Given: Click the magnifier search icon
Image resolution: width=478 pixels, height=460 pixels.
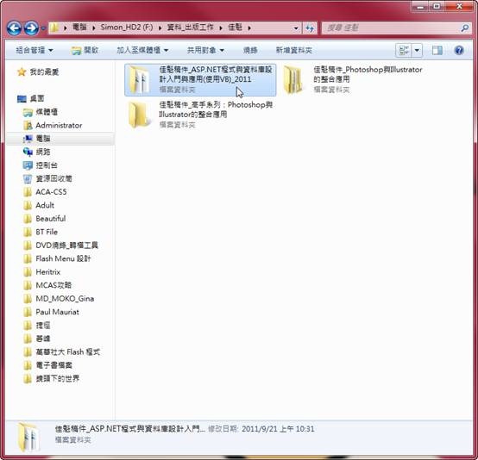Looking at the screenshot, I should point(464,28).
